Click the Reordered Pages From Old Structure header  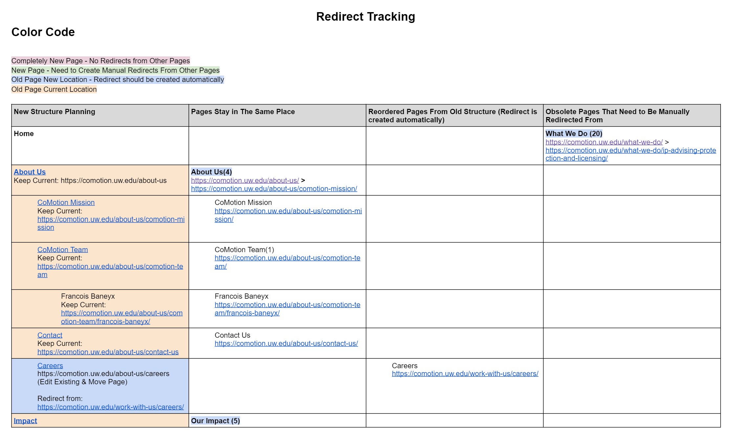(x=453, y=116)
